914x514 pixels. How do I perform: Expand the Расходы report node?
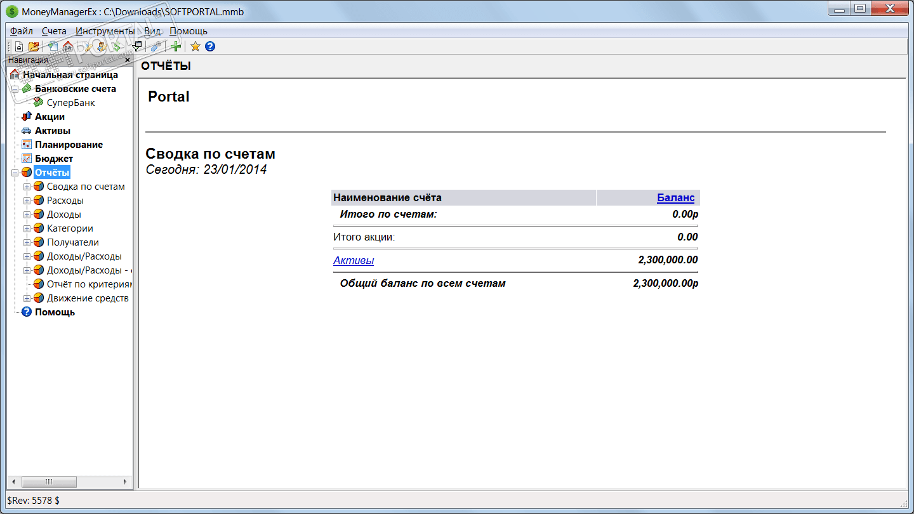(27, 201)
